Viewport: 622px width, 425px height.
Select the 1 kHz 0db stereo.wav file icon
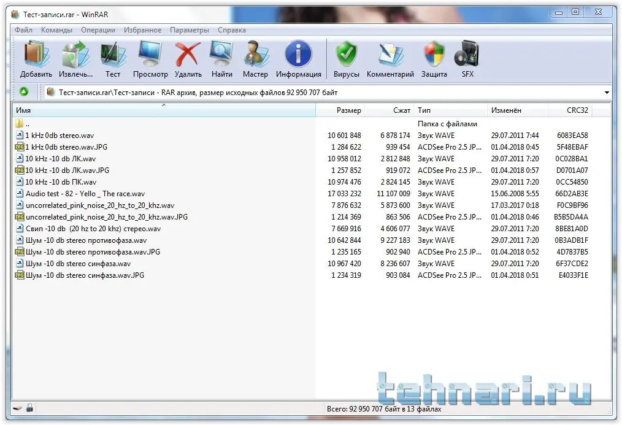pos(20,135)
